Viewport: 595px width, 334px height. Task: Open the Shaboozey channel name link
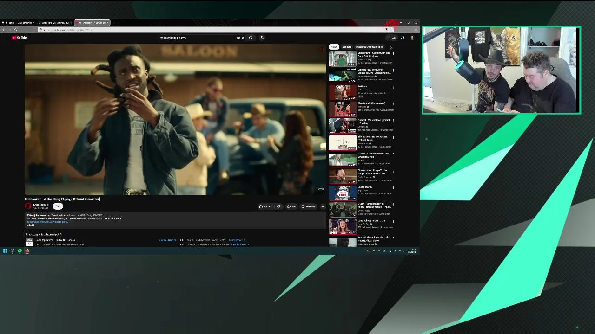(40, 205)
